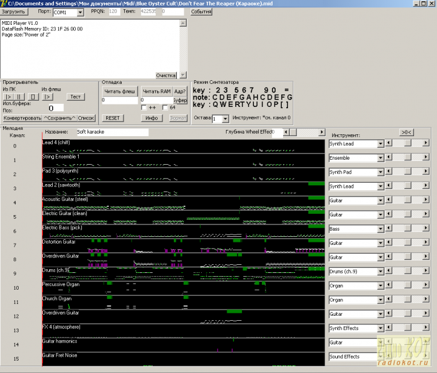The image size is (437, 373).
Task: Click the play from PC button
Action: tap(8, 97)
